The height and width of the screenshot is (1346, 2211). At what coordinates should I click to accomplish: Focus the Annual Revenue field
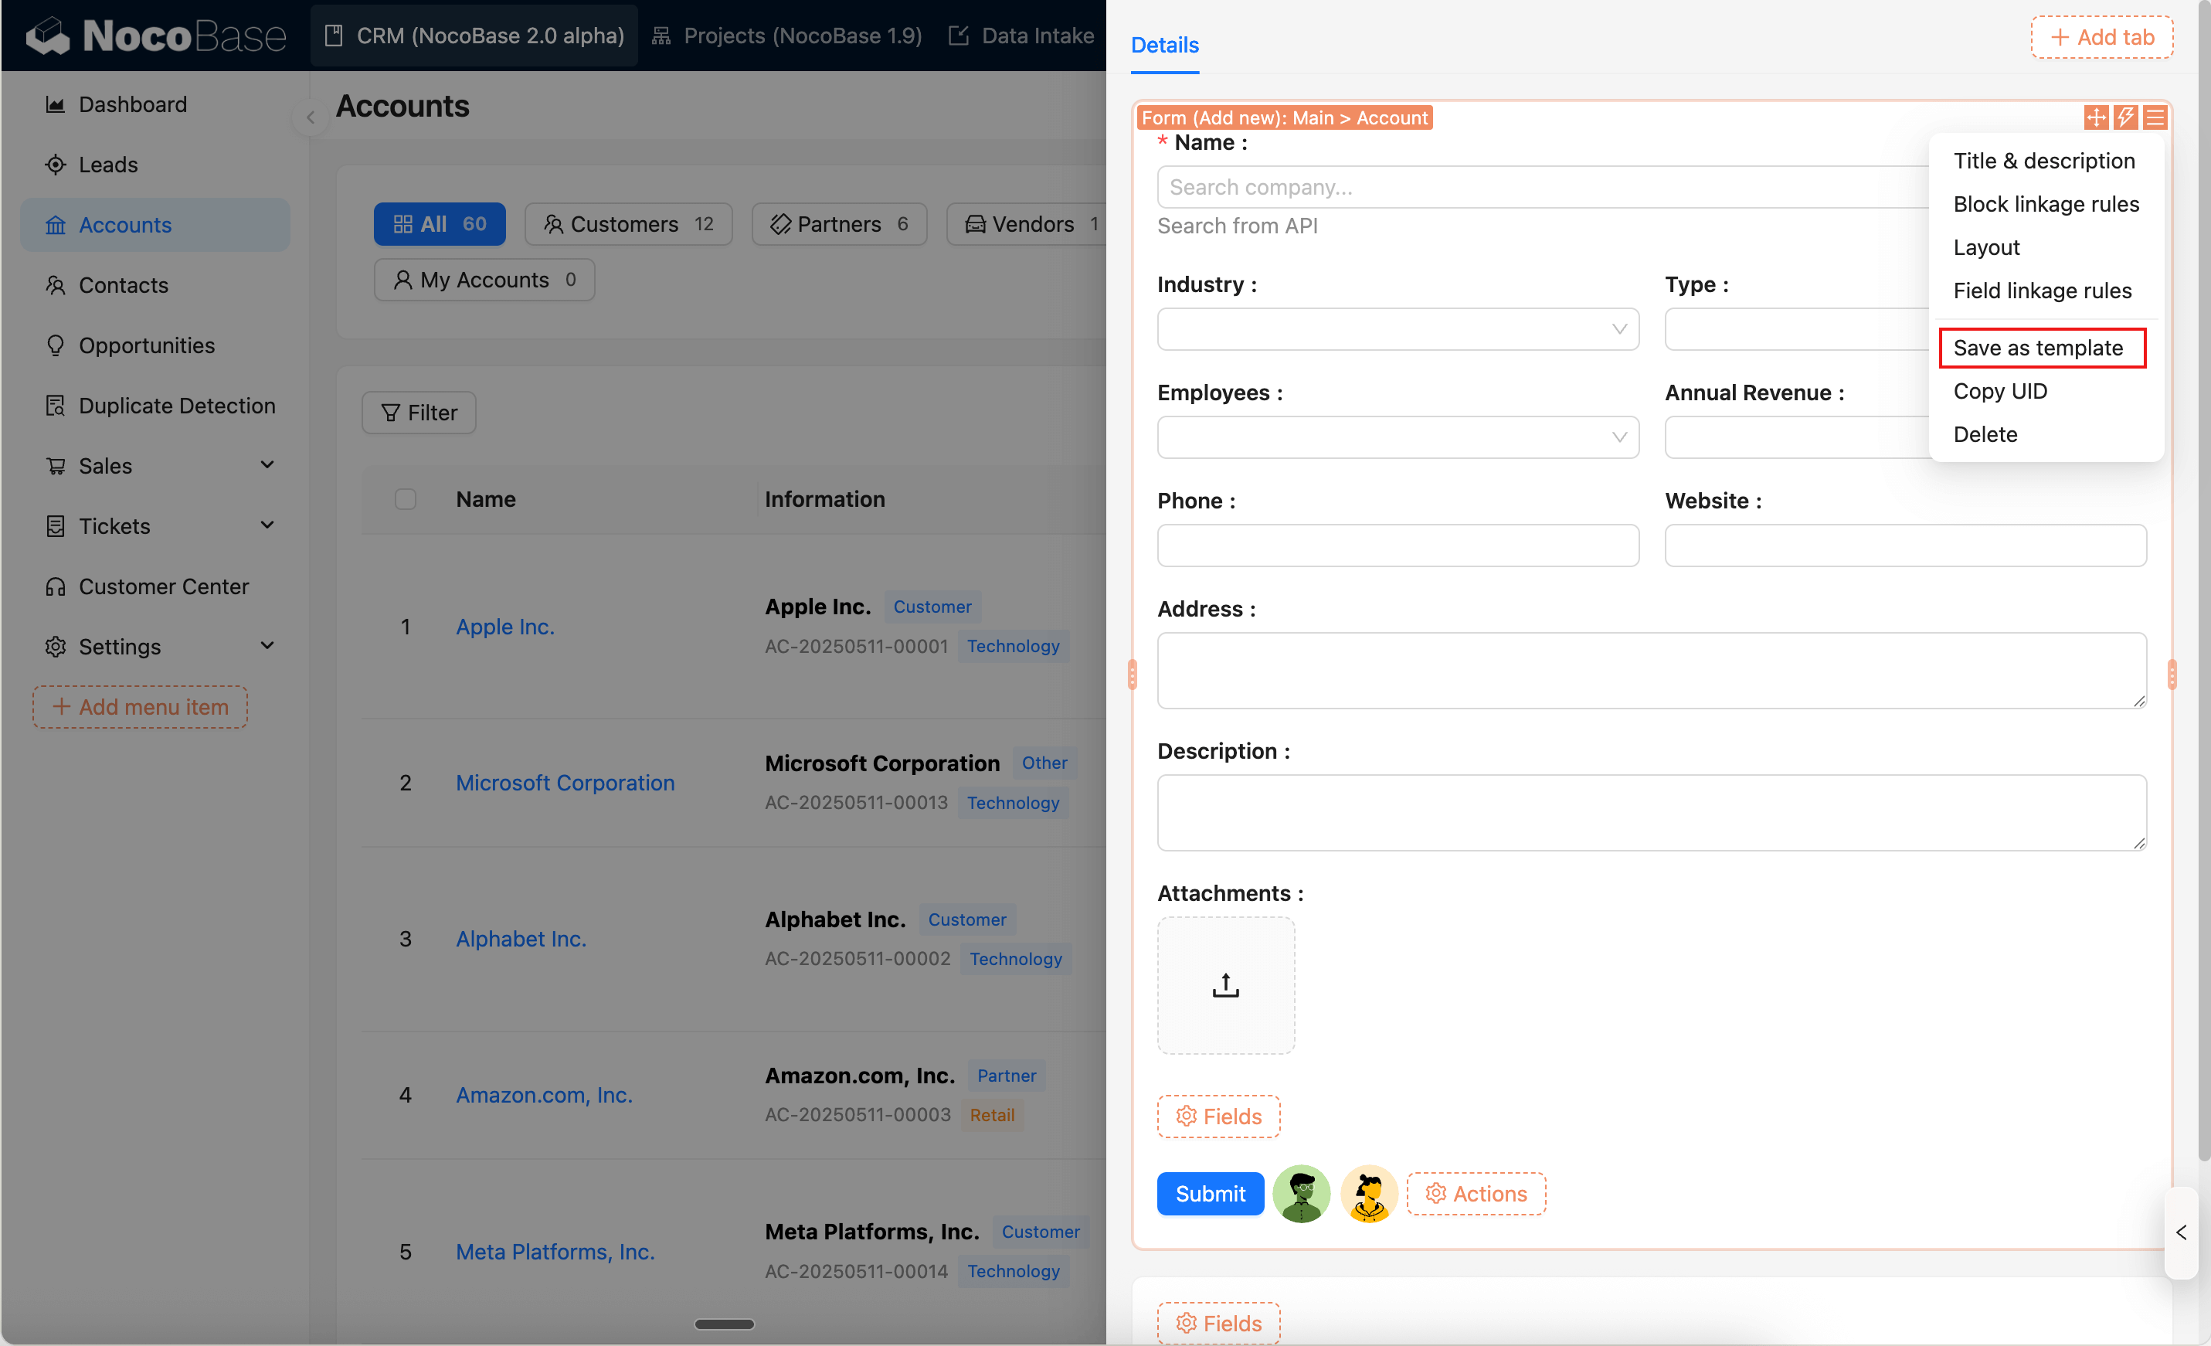tap(1798, 437)
